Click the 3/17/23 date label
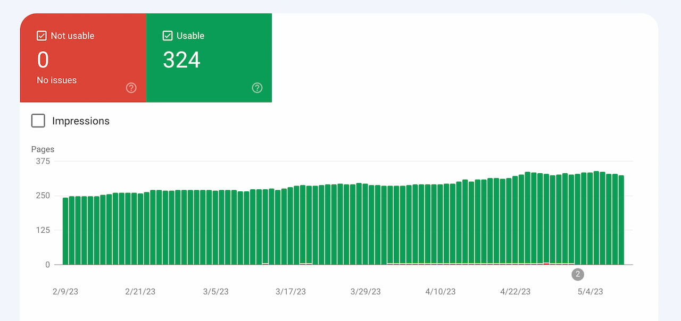 [x=290, y=291]
